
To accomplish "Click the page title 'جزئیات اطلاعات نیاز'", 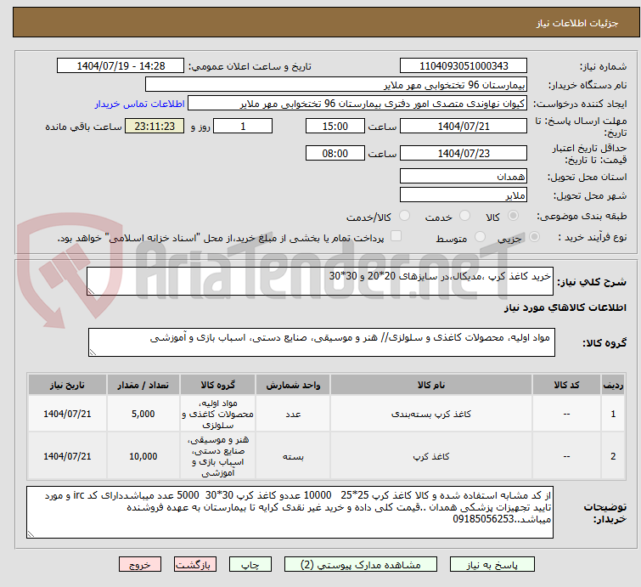I will pos(576,23).
